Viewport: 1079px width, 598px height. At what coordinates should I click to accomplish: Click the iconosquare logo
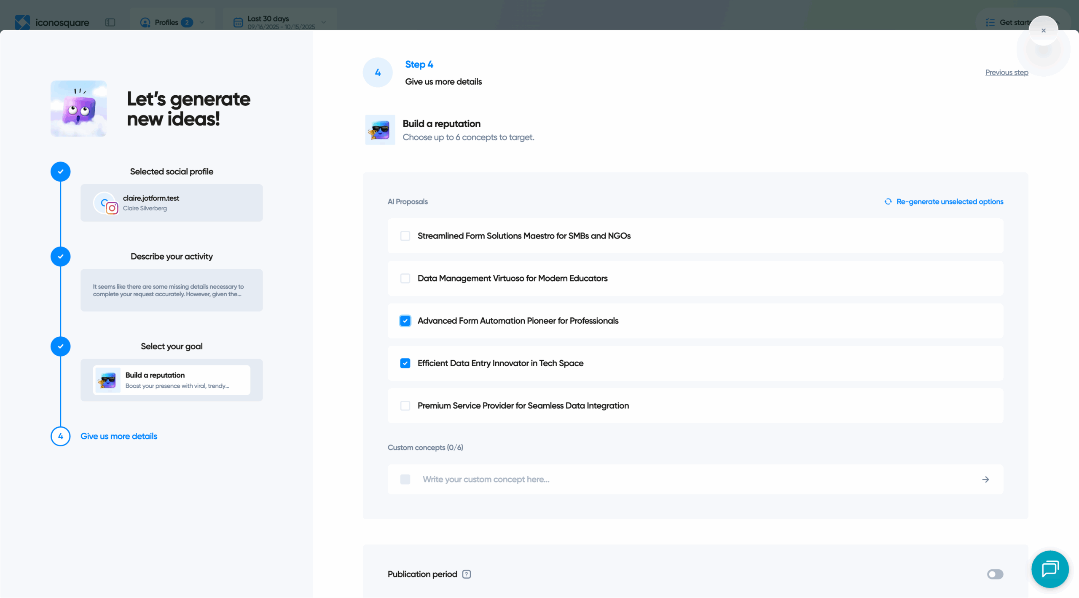[x=51, y=22]
